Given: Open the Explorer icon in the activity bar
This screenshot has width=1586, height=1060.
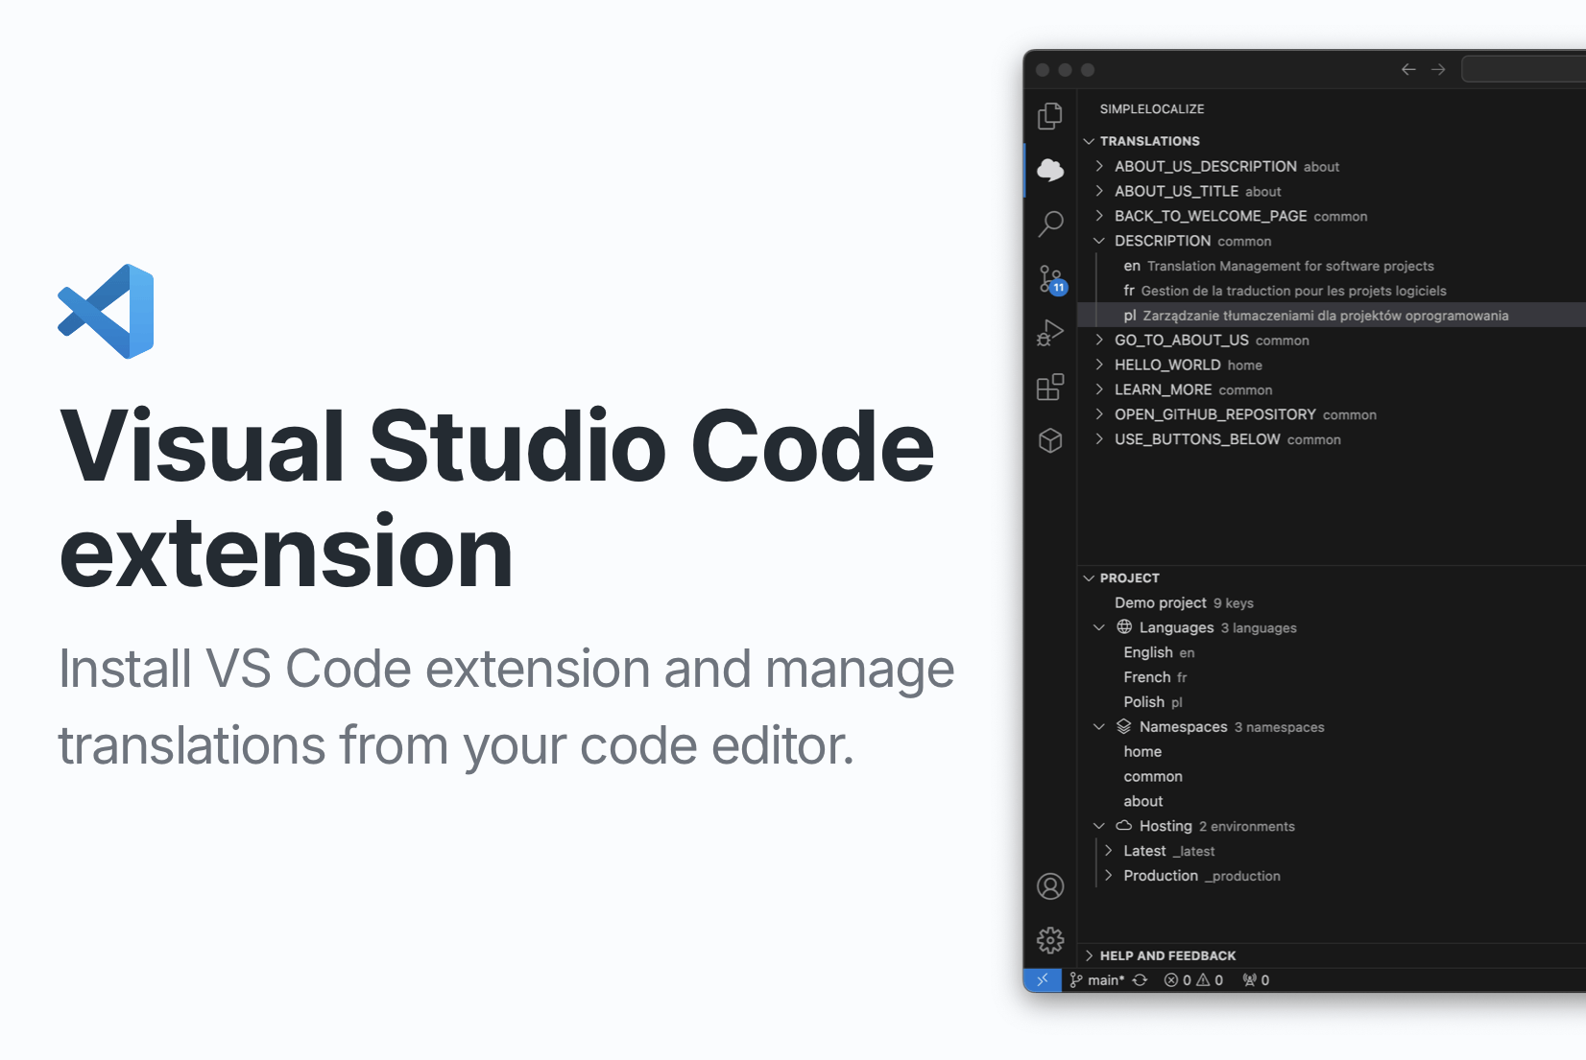Looking at the screenshot, I should [1049, 115].
